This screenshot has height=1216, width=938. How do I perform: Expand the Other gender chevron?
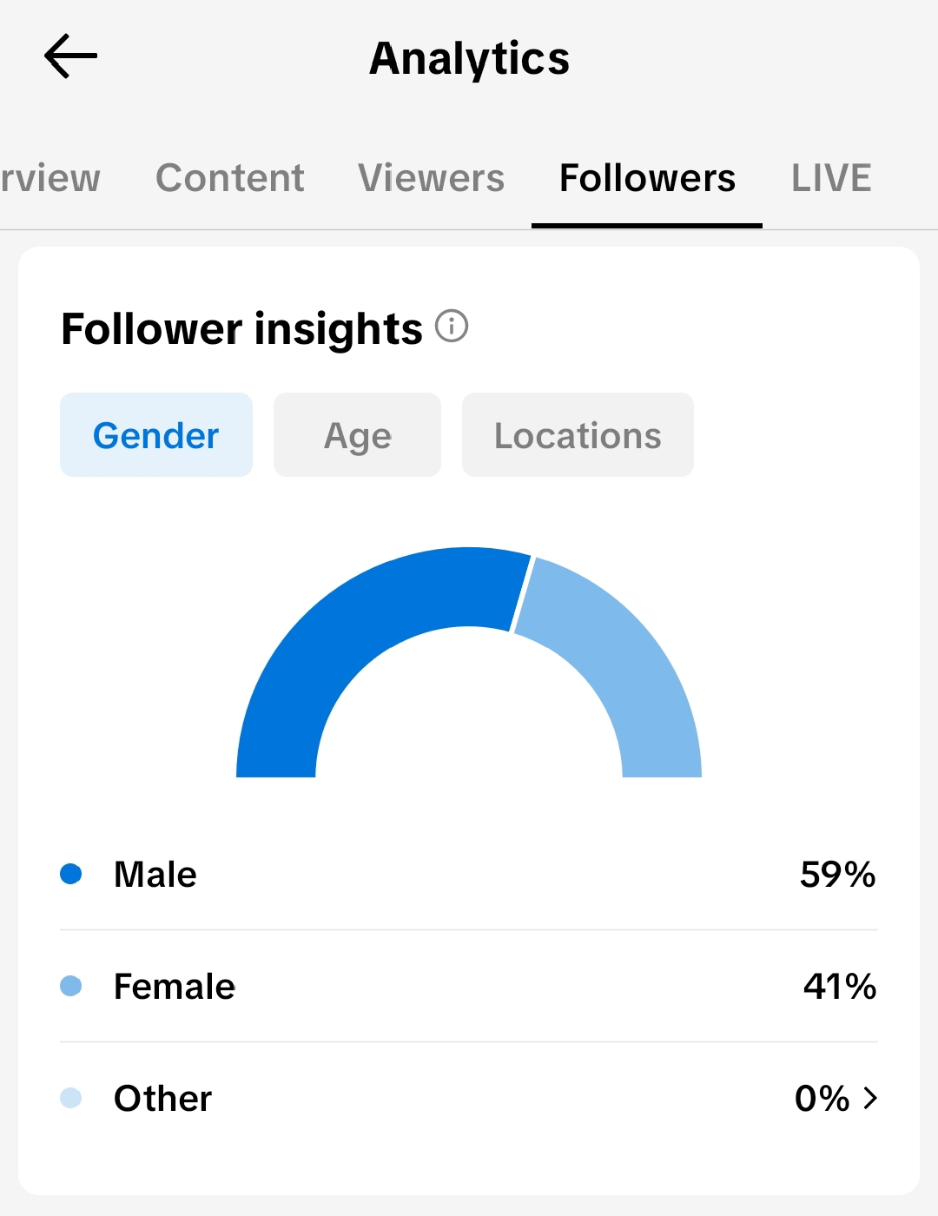click(x=870, y=1099)
